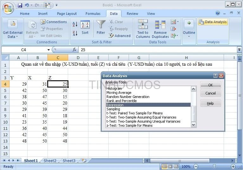243x170 pixels.
Task: Open the Sort dialog button
Action: (x=85, y=27)
